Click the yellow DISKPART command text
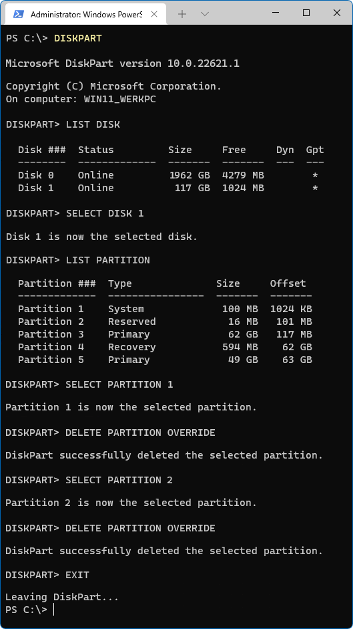This screenshot has width=353, height=629. [x=78, y=39]
